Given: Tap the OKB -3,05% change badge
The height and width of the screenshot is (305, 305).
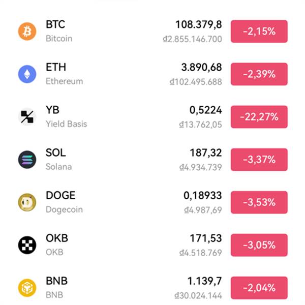Looking at the screenshot, I should click(259, 245).
